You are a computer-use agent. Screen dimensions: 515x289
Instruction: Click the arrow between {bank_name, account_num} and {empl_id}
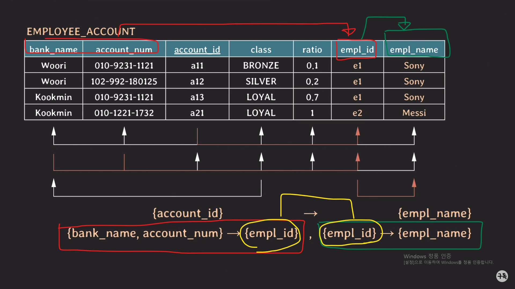point(233,234)
